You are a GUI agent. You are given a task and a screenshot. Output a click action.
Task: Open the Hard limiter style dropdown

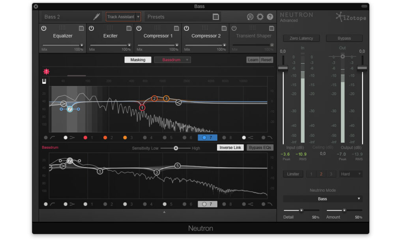pos(350,174)
